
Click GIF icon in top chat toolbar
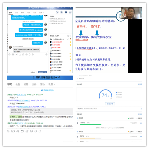(x=13, y=55)
